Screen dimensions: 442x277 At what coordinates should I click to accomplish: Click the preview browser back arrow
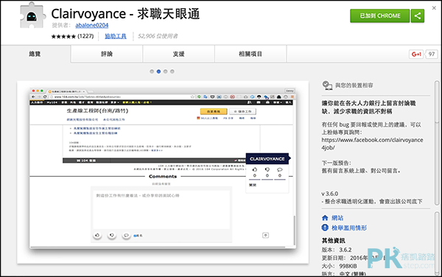[33, 97]
